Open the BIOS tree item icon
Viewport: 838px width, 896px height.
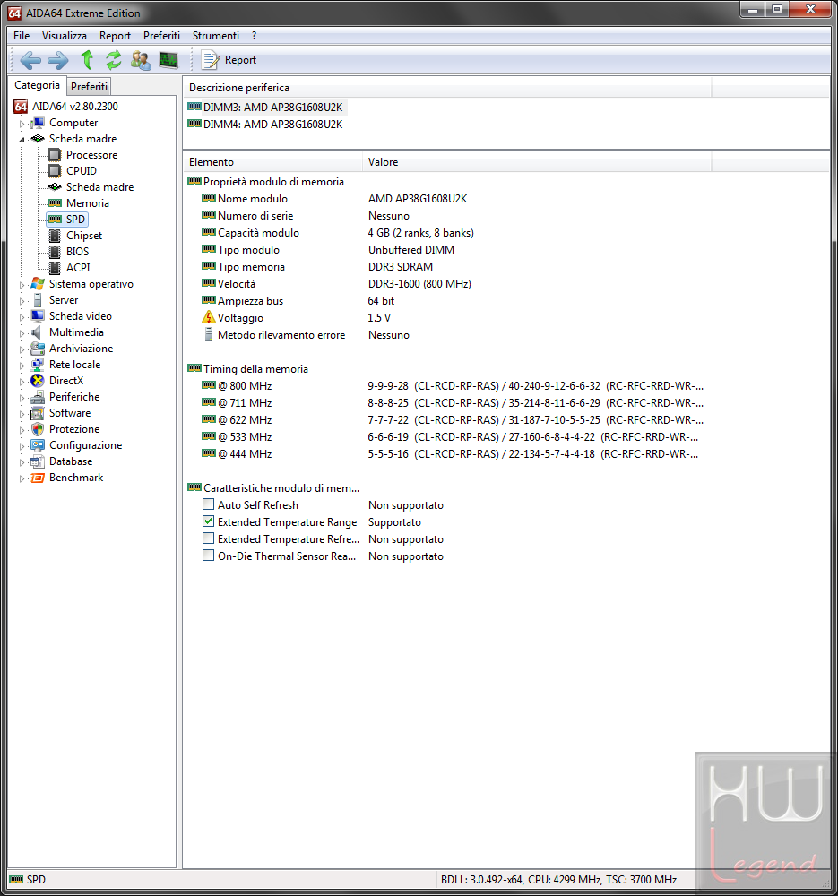pos(55,252)
